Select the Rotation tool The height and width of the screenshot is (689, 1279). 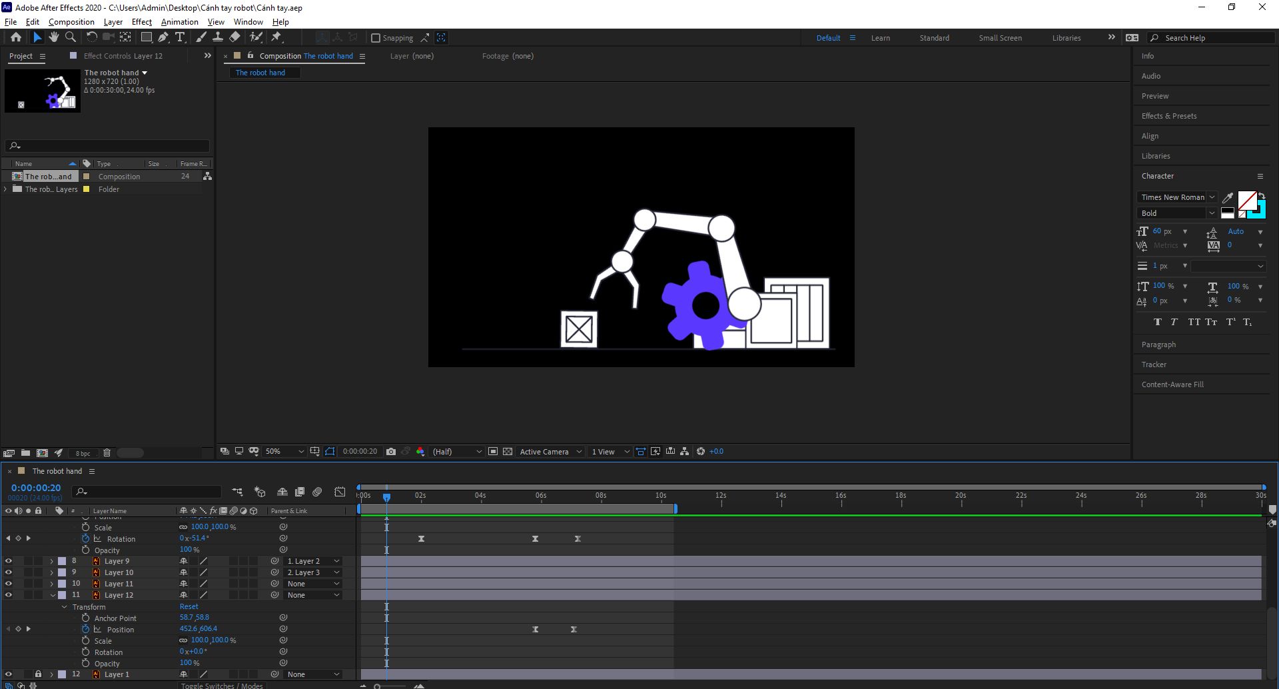click(x=92, y=37)
